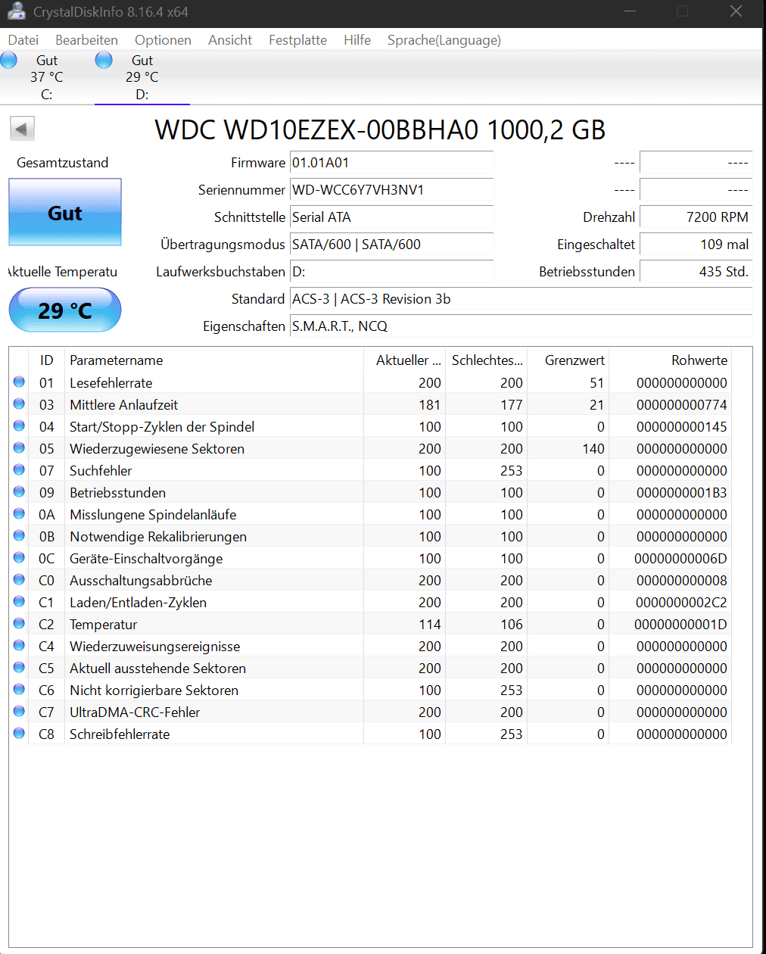This screenshot has width=766, height=954.
Task: Click status dot for Geräte-Einschaltvorgänge
Action: pos(19,558)
